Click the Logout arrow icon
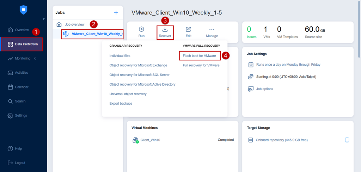This screenshot has height=172, width=361. [x=10, y=163]
